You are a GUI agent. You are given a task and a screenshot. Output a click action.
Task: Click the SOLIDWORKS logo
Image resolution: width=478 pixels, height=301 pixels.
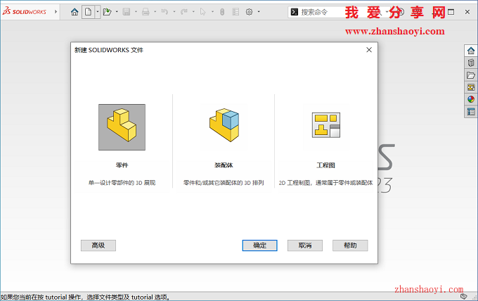click(x=25, y=11)
